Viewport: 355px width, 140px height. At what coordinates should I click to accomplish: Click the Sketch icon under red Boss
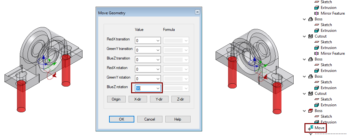pos(317,116)
